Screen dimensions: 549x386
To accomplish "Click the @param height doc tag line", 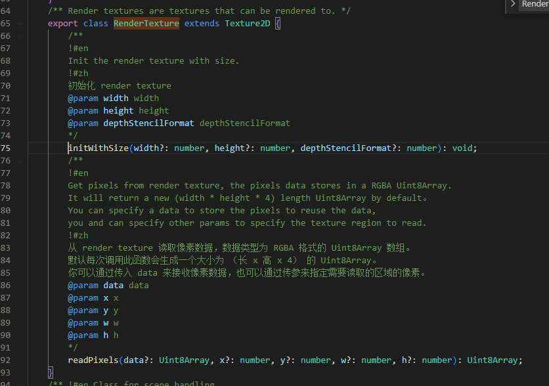I will tap(118, 111).
